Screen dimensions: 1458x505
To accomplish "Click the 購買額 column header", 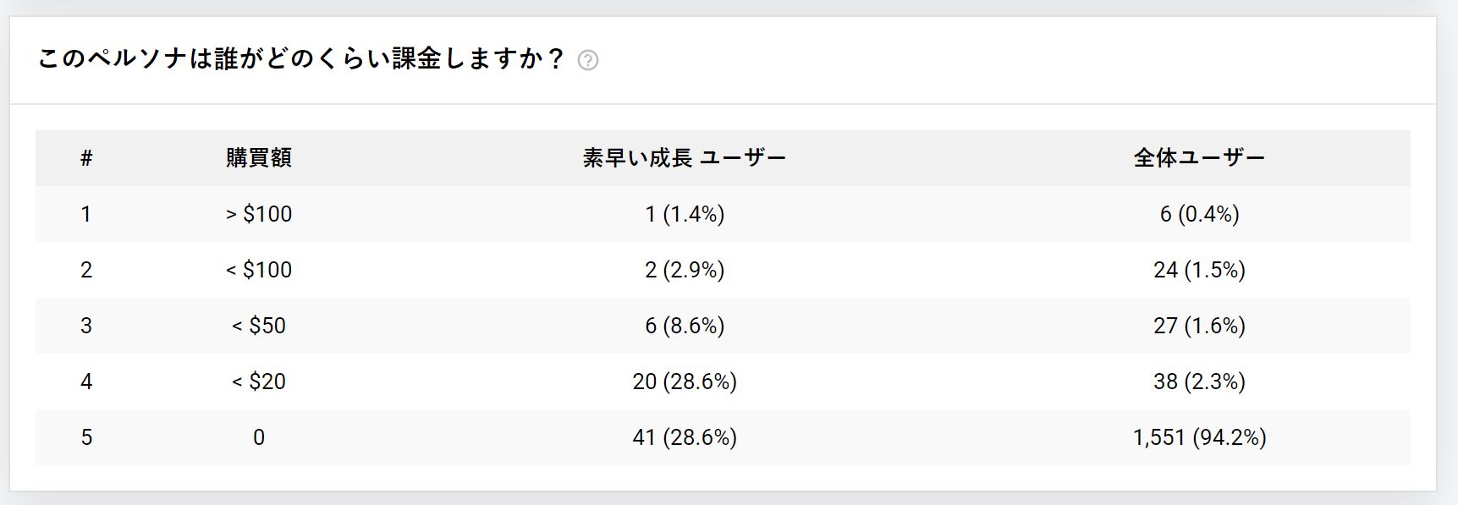I will coord(259,158).
